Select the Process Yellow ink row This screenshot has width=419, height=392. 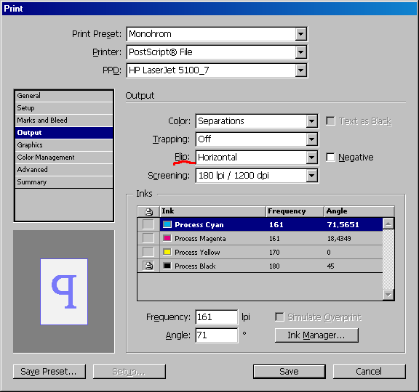(260, 252)
